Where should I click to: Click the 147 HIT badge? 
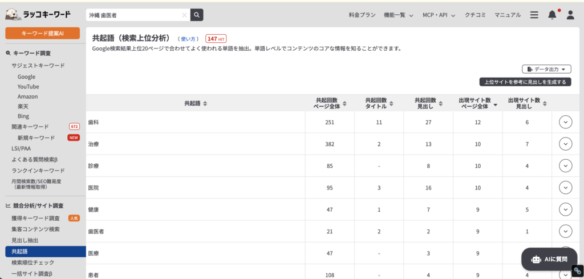point(216,39)
